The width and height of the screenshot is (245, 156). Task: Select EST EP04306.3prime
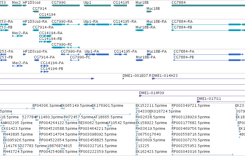click(x=47, y=106)
